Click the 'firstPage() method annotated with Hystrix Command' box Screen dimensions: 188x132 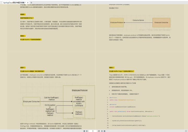(79, 101)
